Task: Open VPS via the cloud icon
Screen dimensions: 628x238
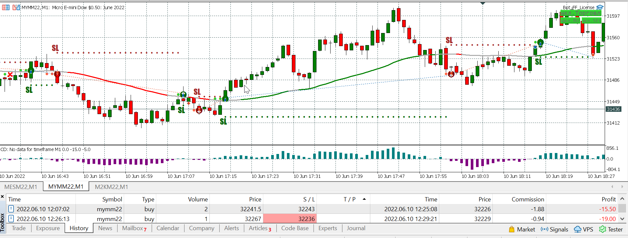Action: coord(577,229)
